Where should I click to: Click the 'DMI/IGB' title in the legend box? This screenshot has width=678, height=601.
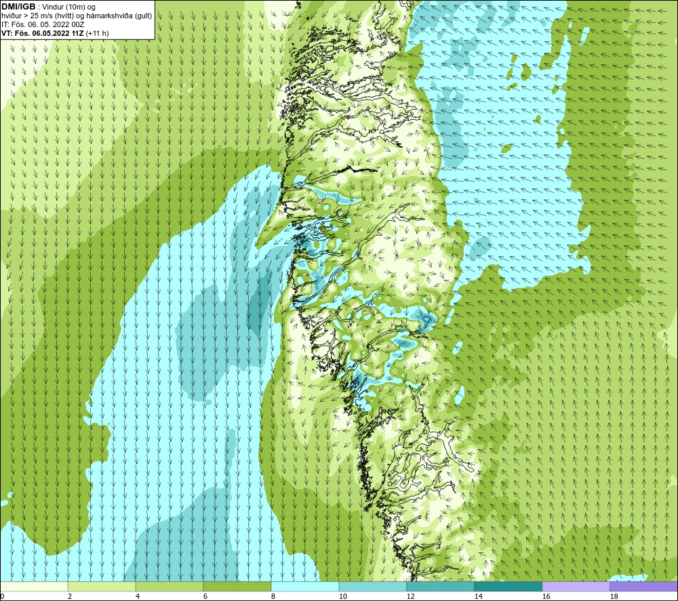tap(18, 7)
